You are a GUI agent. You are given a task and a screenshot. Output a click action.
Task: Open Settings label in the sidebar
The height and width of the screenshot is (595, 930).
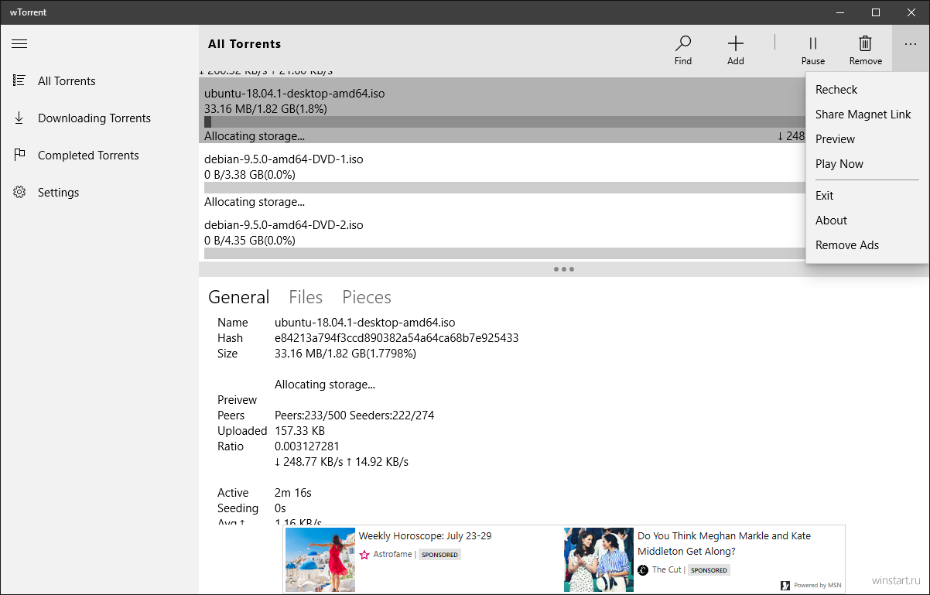[59, 192]
